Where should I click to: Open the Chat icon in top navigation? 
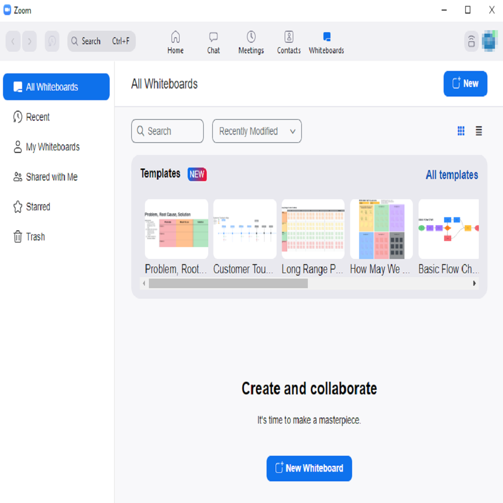point(213,37)
